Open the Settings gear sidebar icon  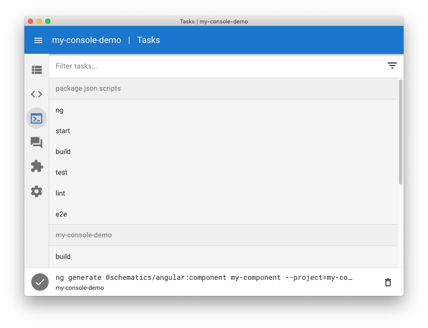pyautogui.click(x=36, y=191)
